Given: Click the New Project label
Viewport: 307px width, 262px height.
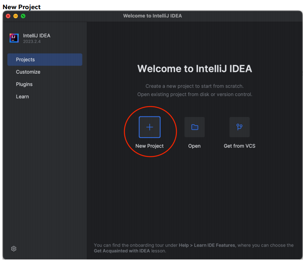Looking at the screenshot, I should coord(150,146).
